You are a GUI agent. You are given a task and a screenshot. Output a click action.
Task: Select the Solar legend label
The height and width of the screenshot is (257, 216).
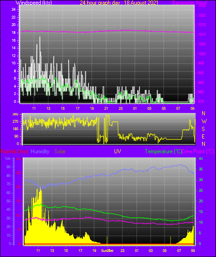[x=60, y=151]
